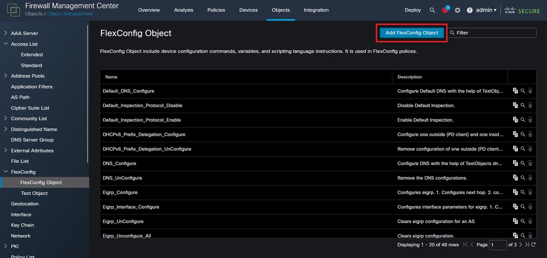Open the notifications alert icon
Viewport: 547px width, 258px height.
coord(446,10)
